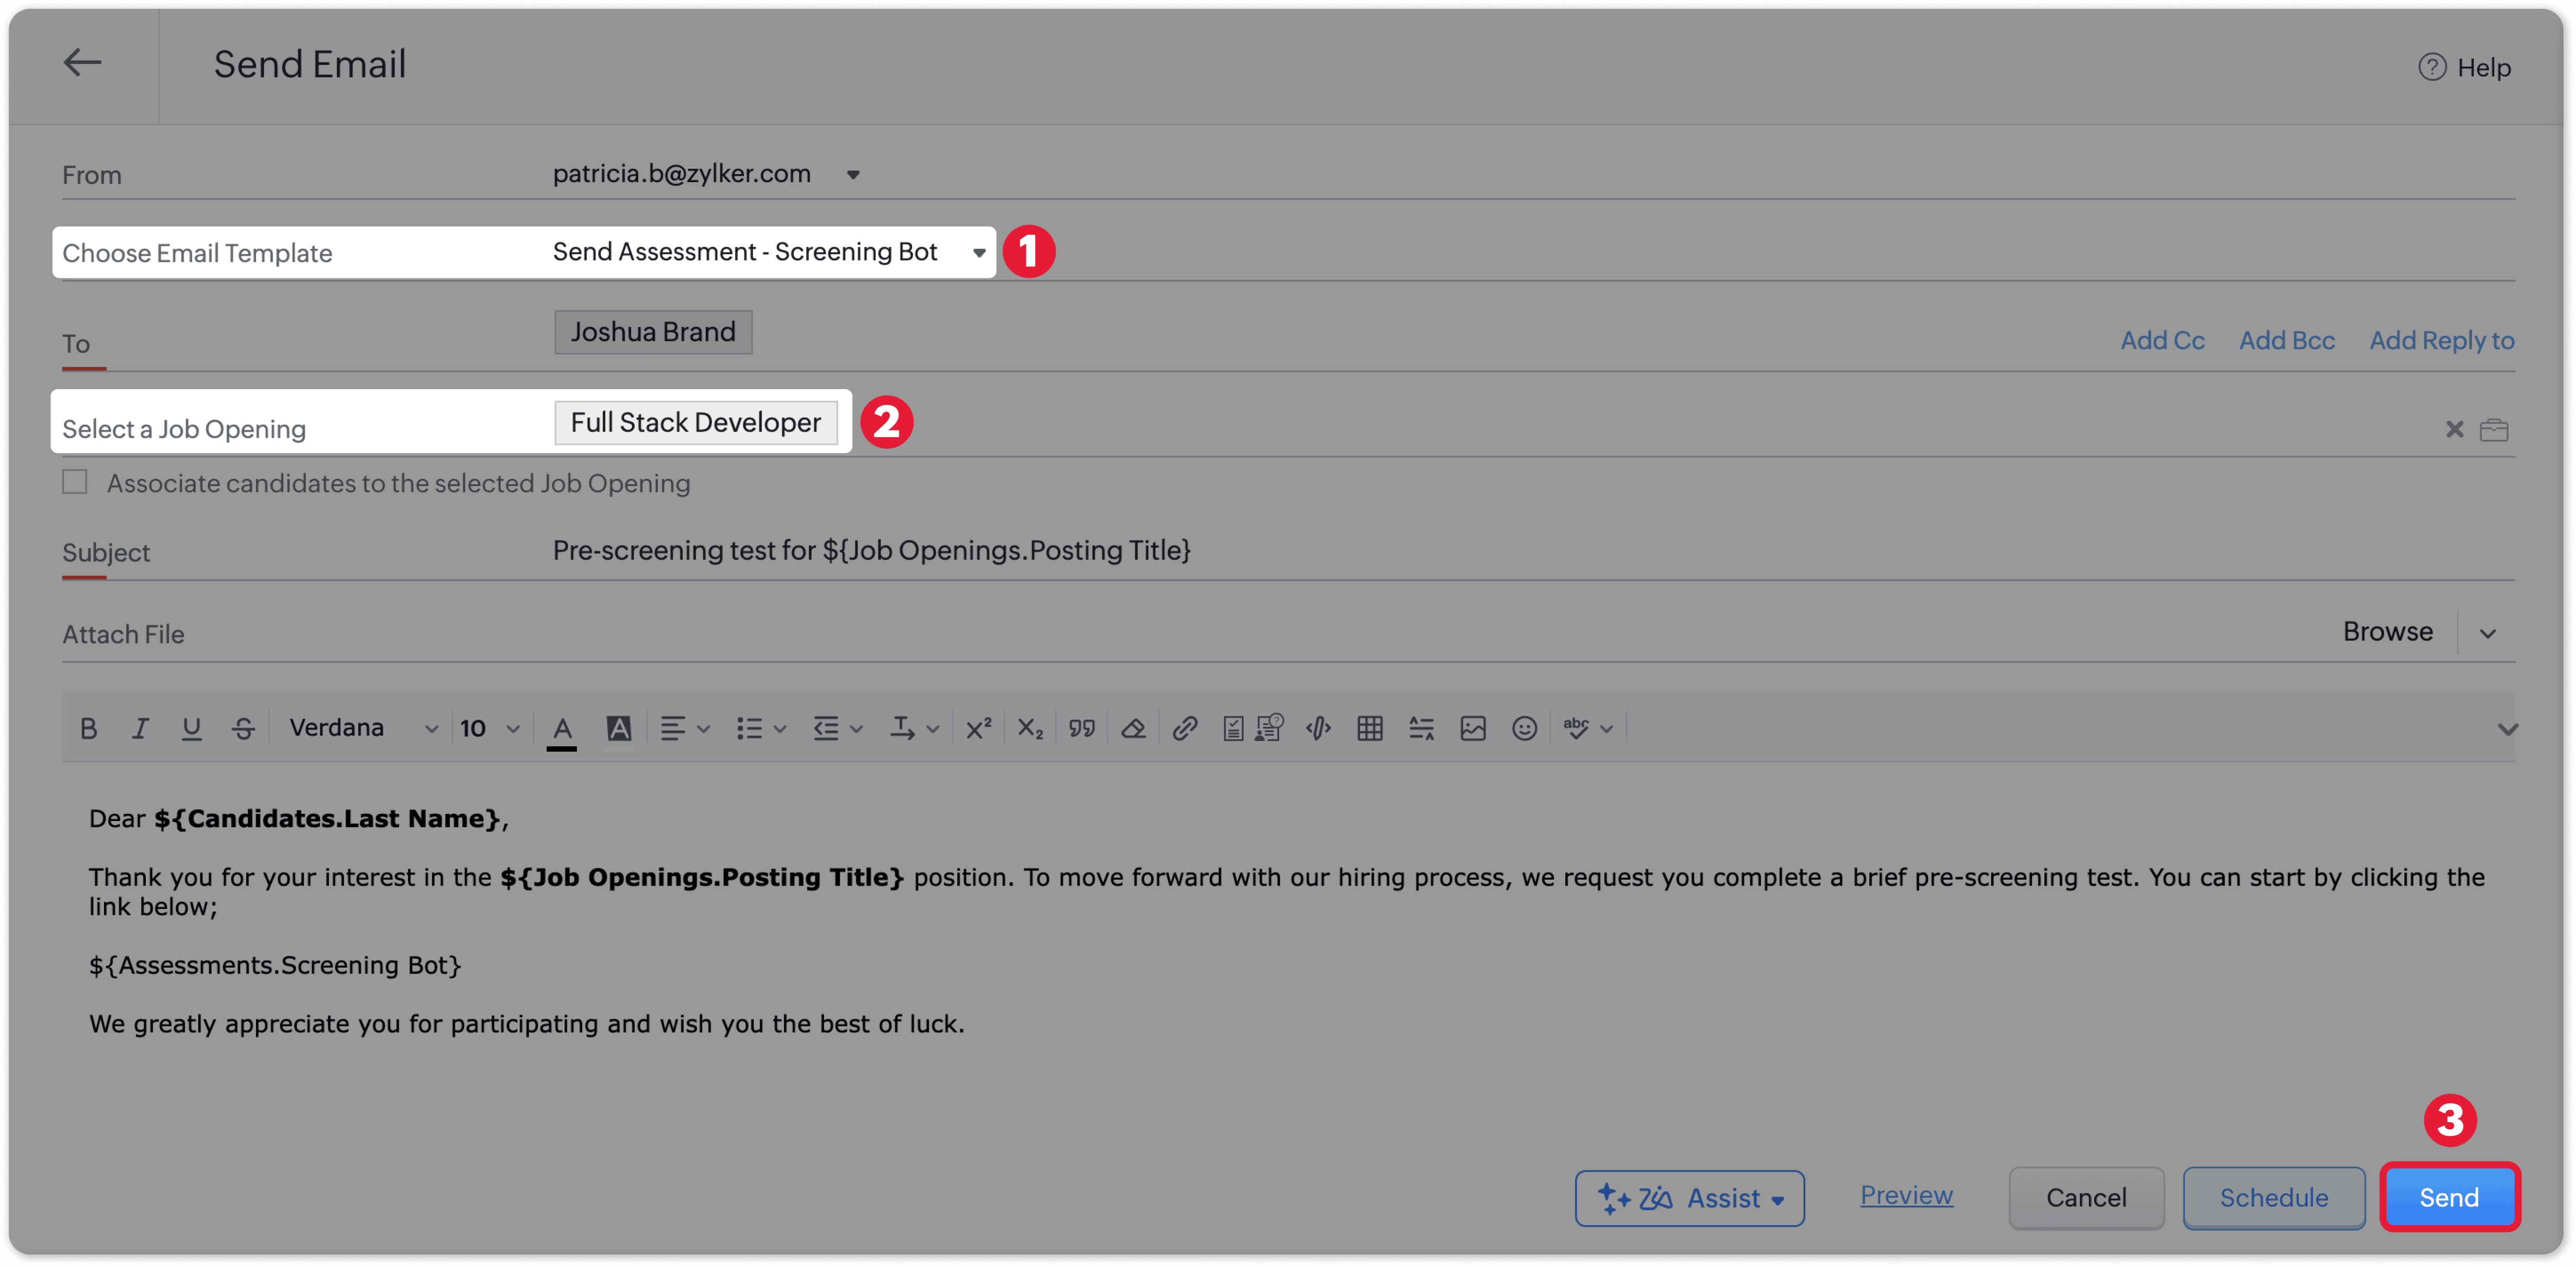The height and width of the screenshot is (1267, 2576).
Task: Click the insert link icon
Action: click(x=1184, y=729)
